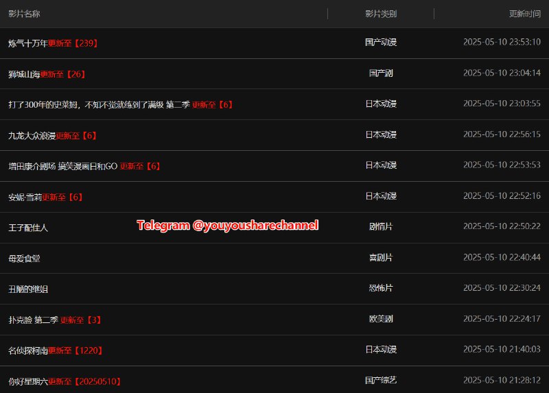Select the 欧美剧 category label

click(x=381, y=319)
